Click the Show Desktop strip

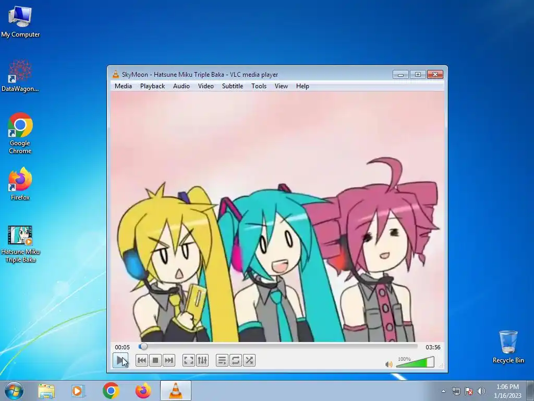tap(530, 391)
